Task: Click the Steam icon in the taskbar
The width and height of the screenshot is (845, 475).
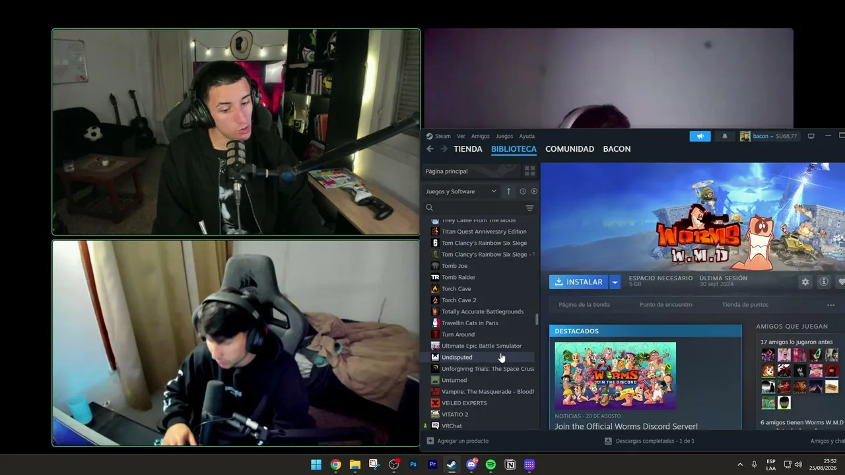Action: [452, 464]
